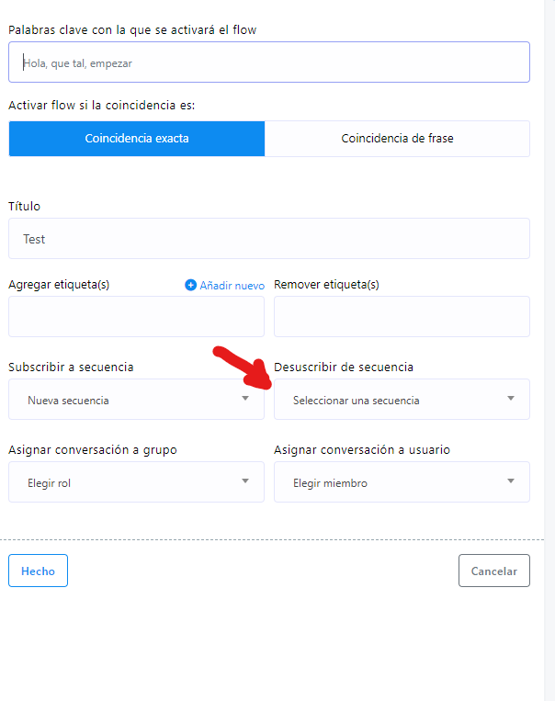
Task: Click the Seleccionar una secuencia dropdown arrow
Action: [x=511, y=398]
